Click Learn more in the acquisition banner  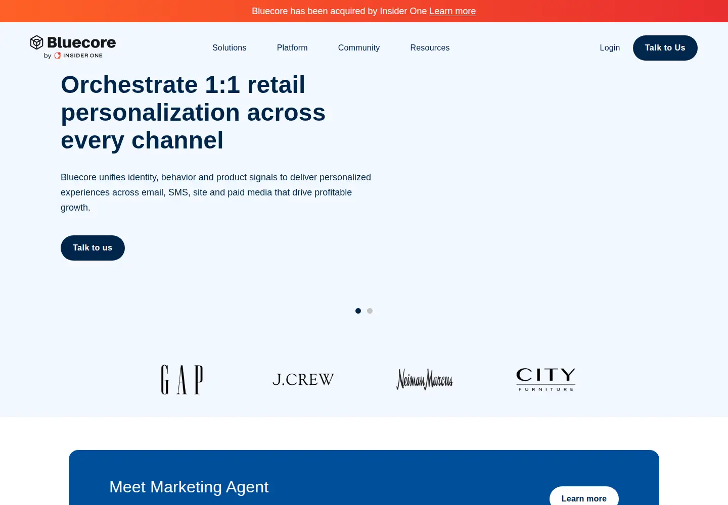pos(452,11)
